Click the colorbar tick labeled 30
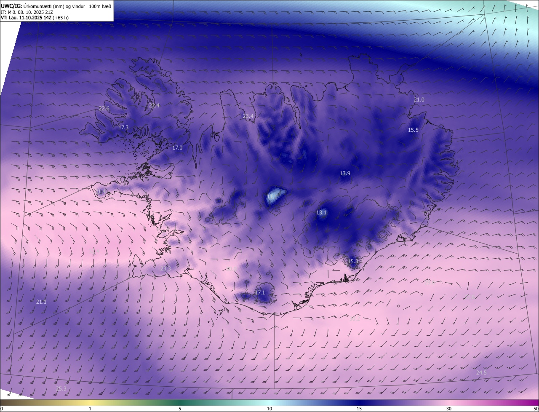This screenshot has width=539, height=412. (x=449, y=409)
